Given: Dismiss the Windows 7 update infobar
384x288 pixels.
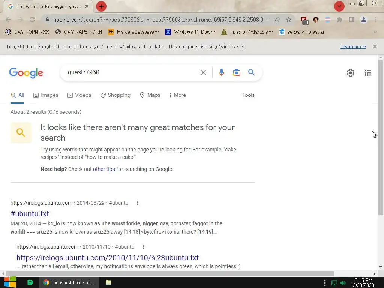Looking at the screenshot, I should [x=375, y=46].
